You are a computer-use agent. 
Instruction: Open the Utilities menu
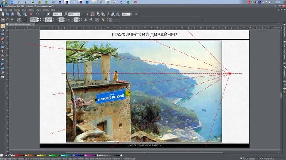point(31,10)
